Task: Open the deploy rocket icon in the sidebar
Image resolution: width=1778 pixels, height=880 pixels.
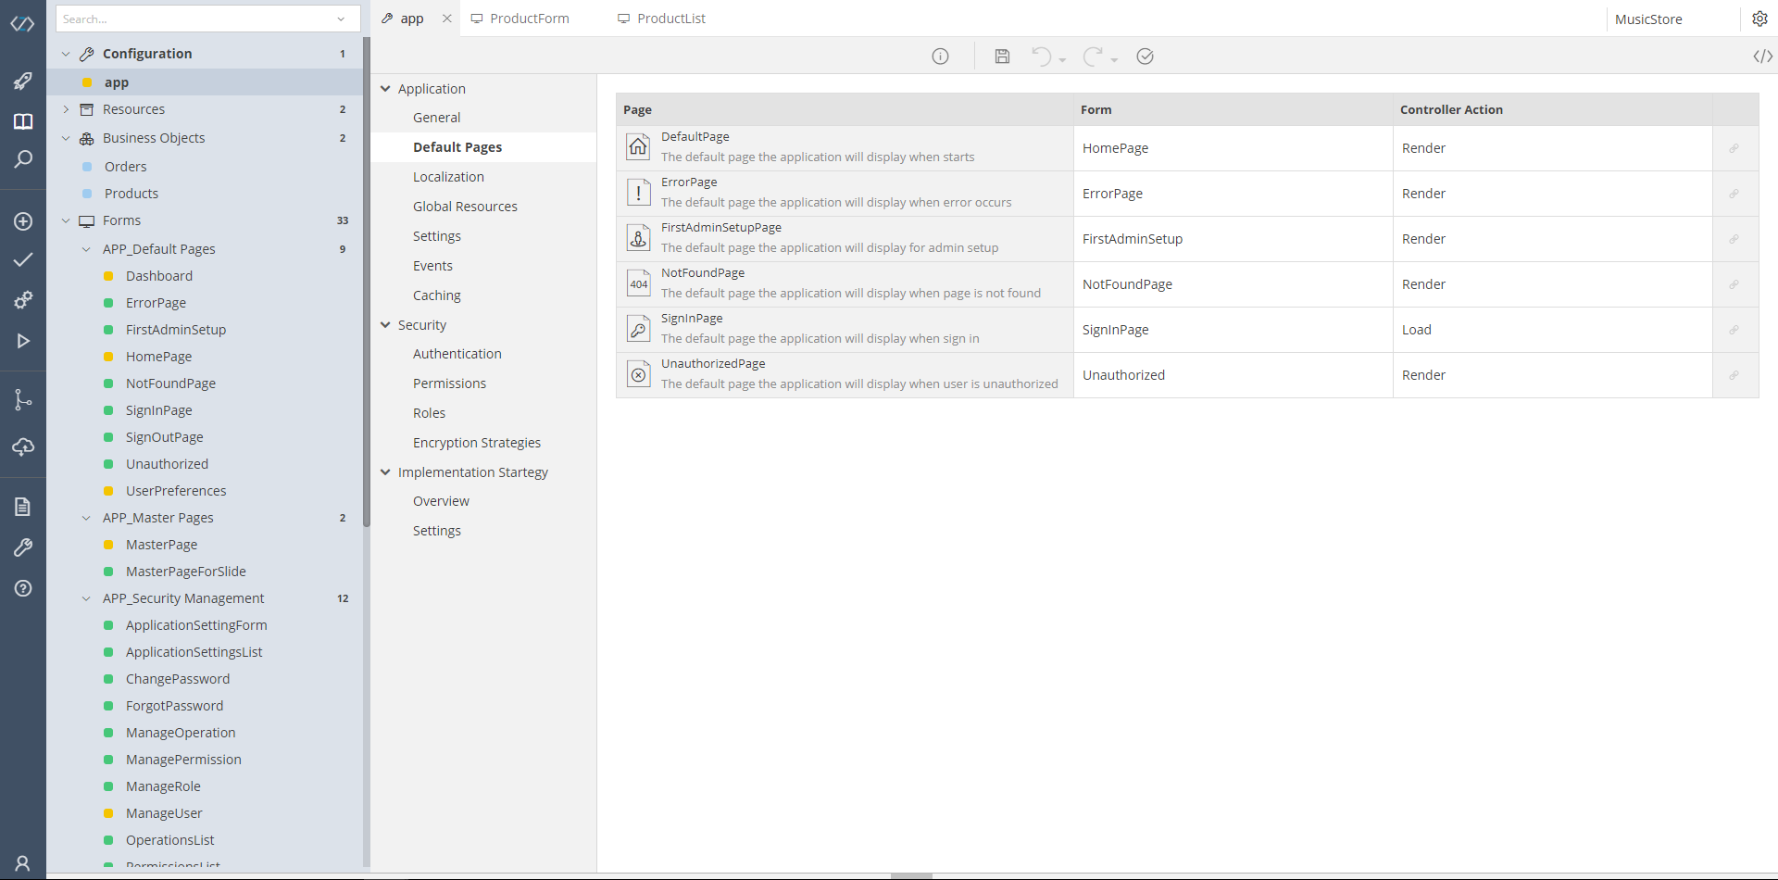Action: (x=23, y=82)
